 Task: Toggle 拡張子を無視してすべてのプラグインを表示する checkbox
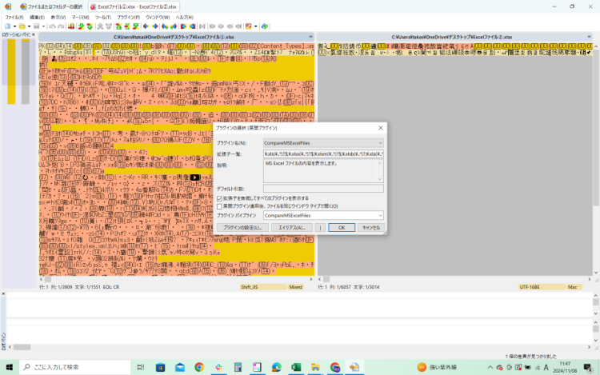point(220,197)
